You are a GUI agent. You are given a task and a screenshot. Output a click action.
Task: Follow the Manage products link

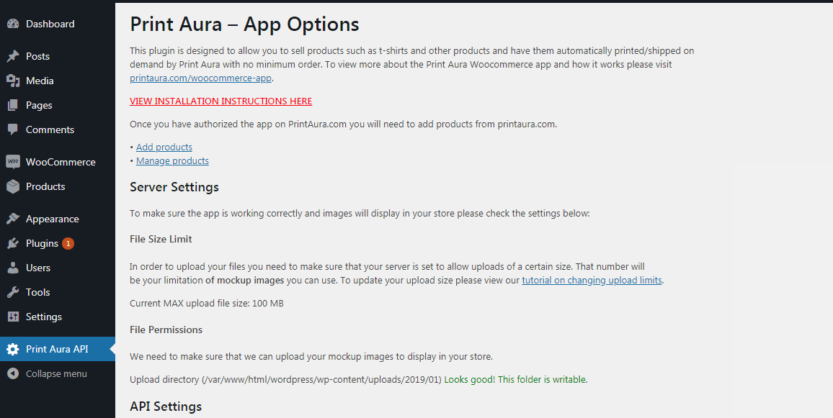[x=173, y=160]
